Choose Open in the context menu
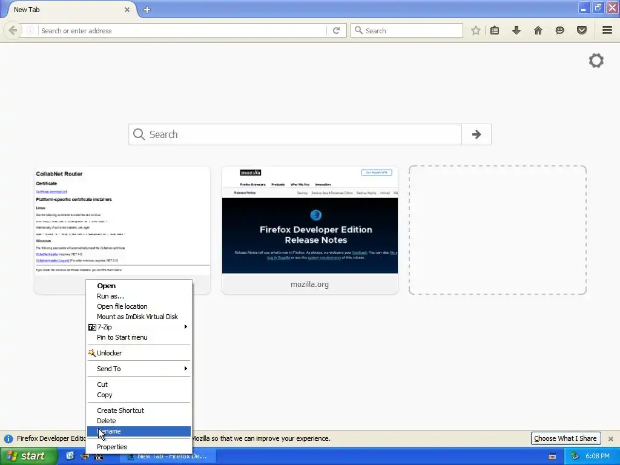Image resolution: width=620 pixels, height=465 pixels. pyautogui.click(x=139, y=286)
